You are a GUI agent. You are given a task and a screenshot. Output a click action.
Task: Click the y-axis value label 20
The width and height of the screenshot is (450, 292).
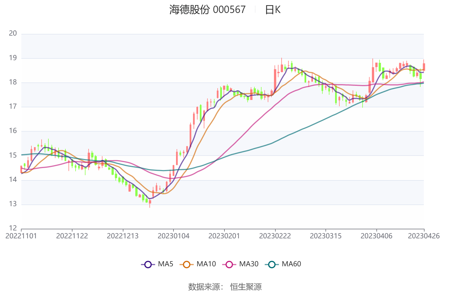pos(13,33)
